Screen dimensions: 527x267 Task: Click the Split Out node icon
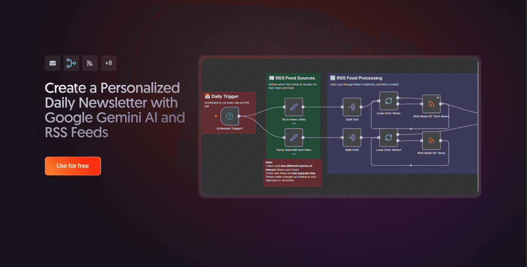coord(352,107)
